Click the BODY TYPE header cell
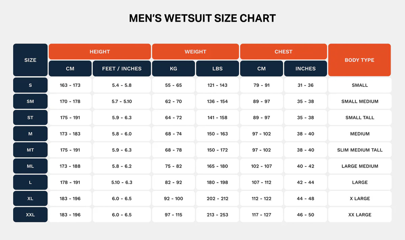Viewport: 405px width, 240px height. tap(359, 60)
